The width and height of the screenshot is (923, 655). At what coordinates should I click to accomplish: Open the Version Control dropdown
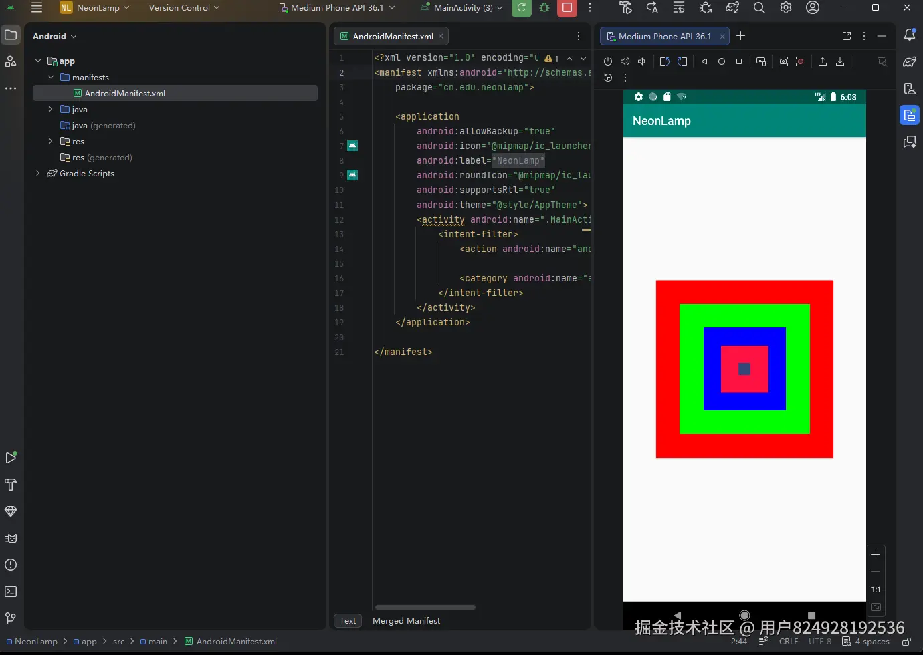point(184,8)
